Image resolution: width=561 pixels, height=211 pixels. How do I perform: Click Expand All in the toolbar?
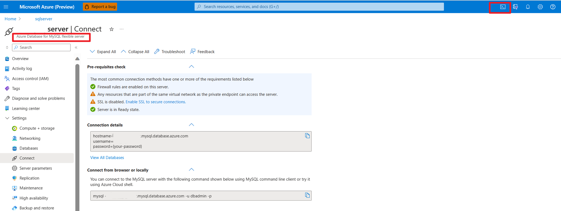tap(103, 52)
